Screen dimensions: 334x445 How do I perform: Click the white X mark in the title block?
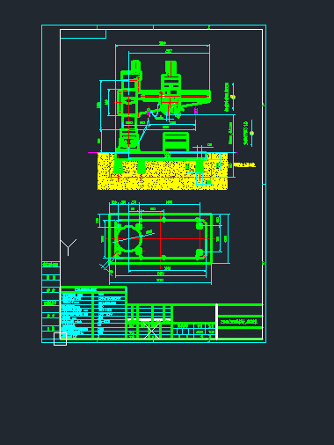[x=152, y=331]
